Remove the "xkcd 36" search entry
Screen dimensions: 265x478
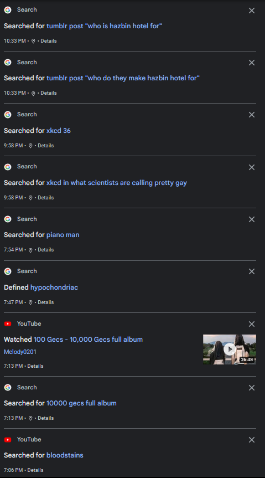pyautogui.click(x=252, y=115)
